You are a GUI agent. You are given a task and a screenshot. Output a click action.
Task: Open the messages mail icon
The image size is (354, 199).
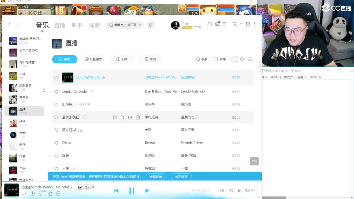[x=217, y=24]
